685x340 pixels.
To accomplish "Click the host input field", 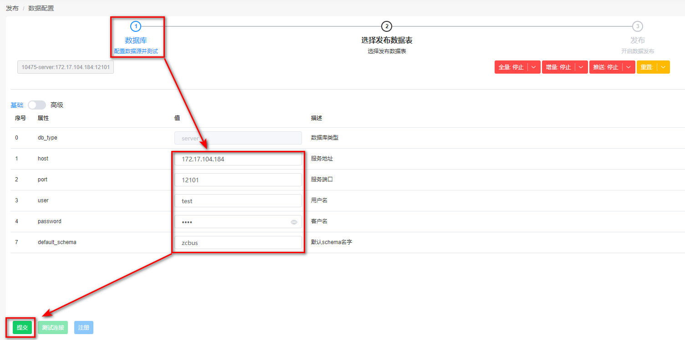I will point(238,159).
